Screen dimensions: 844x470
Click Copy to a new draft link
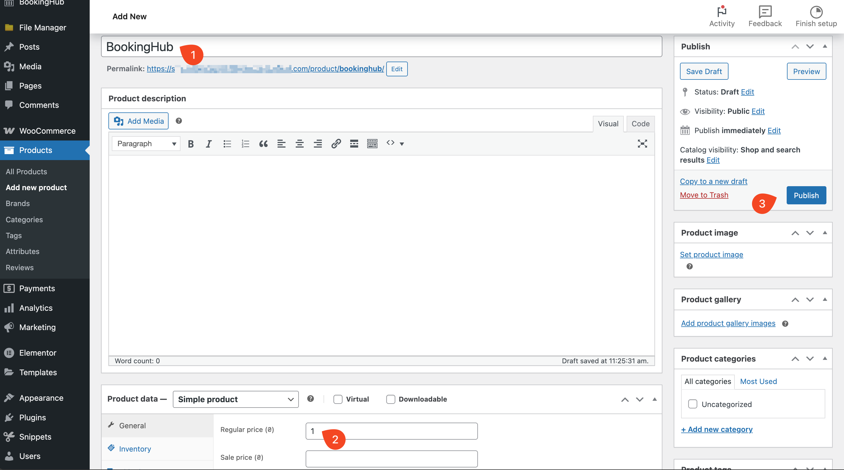pos(714,181)
